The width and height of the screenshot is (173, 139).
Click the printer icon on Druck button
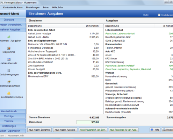164,130
